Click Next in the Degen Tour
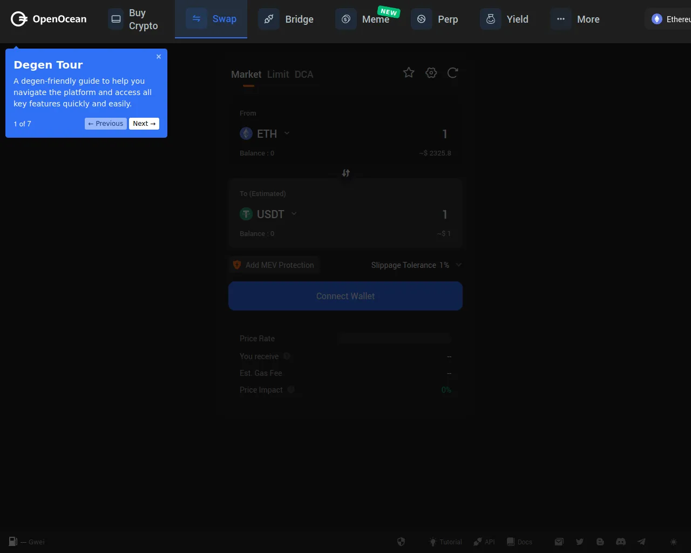The height and width of the screenshot is (553, 691). (x=144, y=124)
